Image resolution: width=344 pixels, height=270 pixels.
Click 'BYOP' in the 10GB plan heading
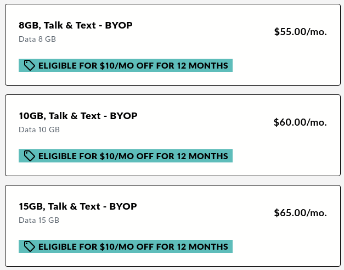[123, 116]
